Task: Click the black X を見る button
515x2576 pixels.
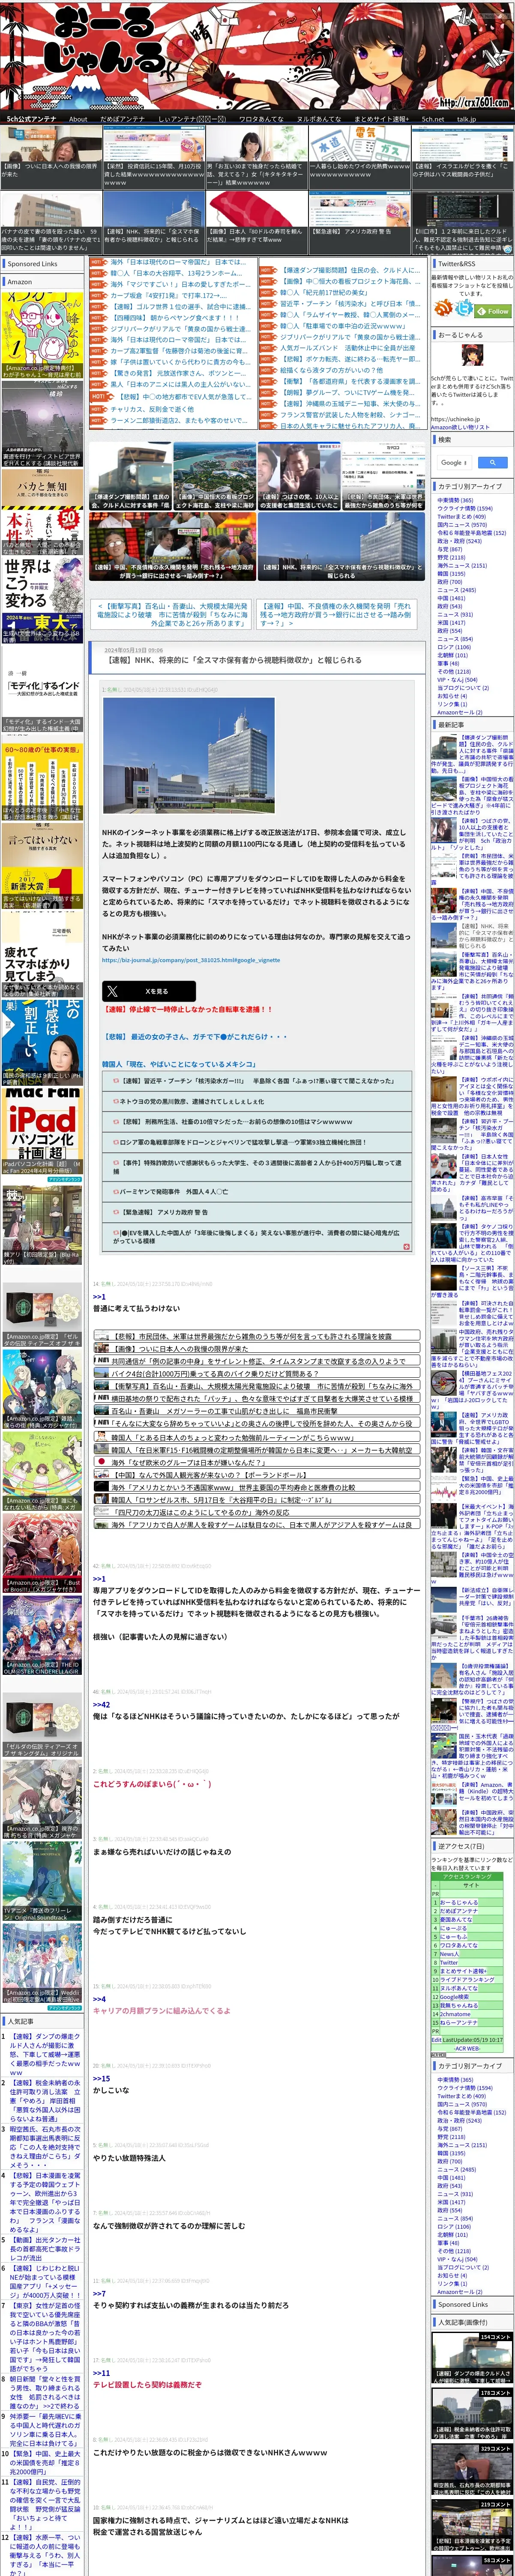Action: (149, 991)
